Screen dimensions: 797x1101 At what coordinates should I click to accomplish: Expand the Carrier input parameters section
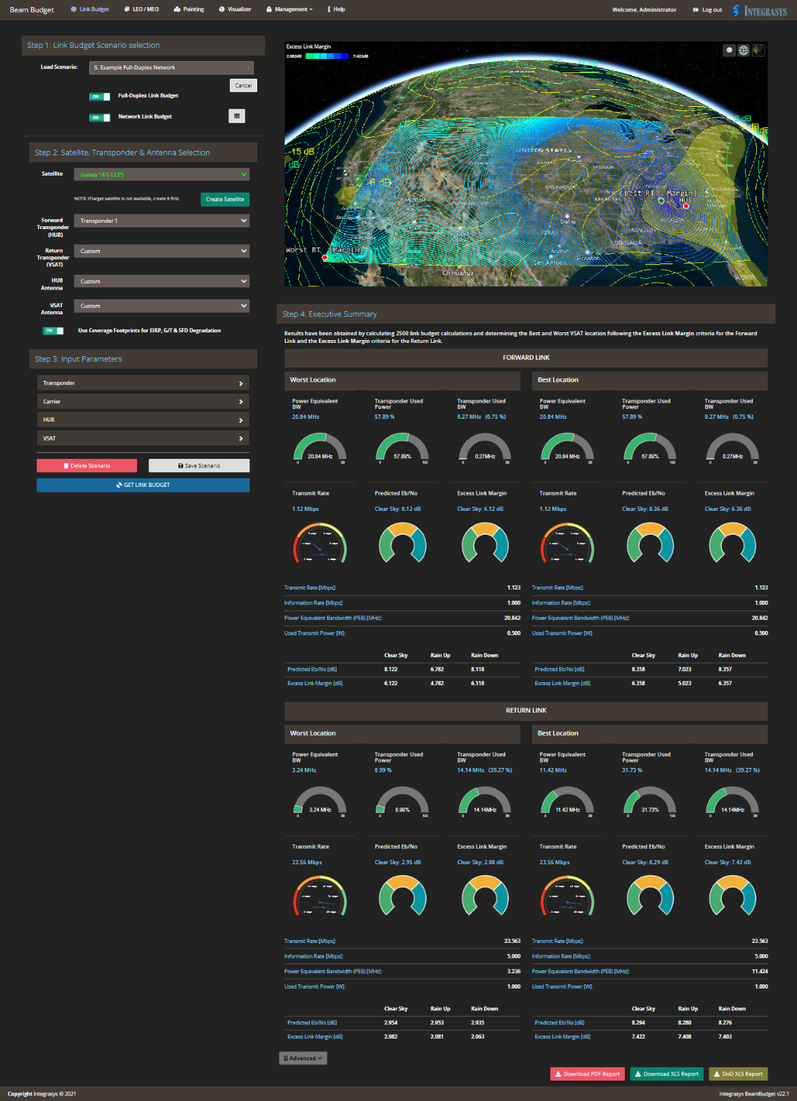143,401
